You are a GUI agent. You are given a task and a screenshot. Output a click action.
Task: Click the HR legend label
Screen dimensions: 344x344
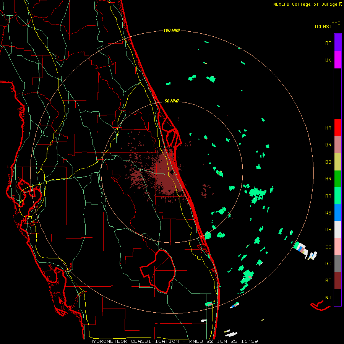[x=328, y=179]
